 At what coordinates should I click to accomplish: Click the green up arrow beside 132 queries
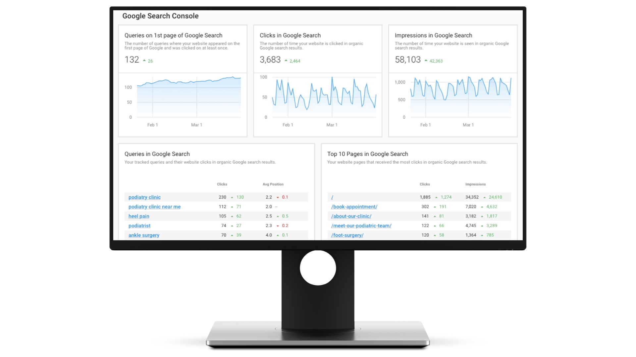coord(144,60)
